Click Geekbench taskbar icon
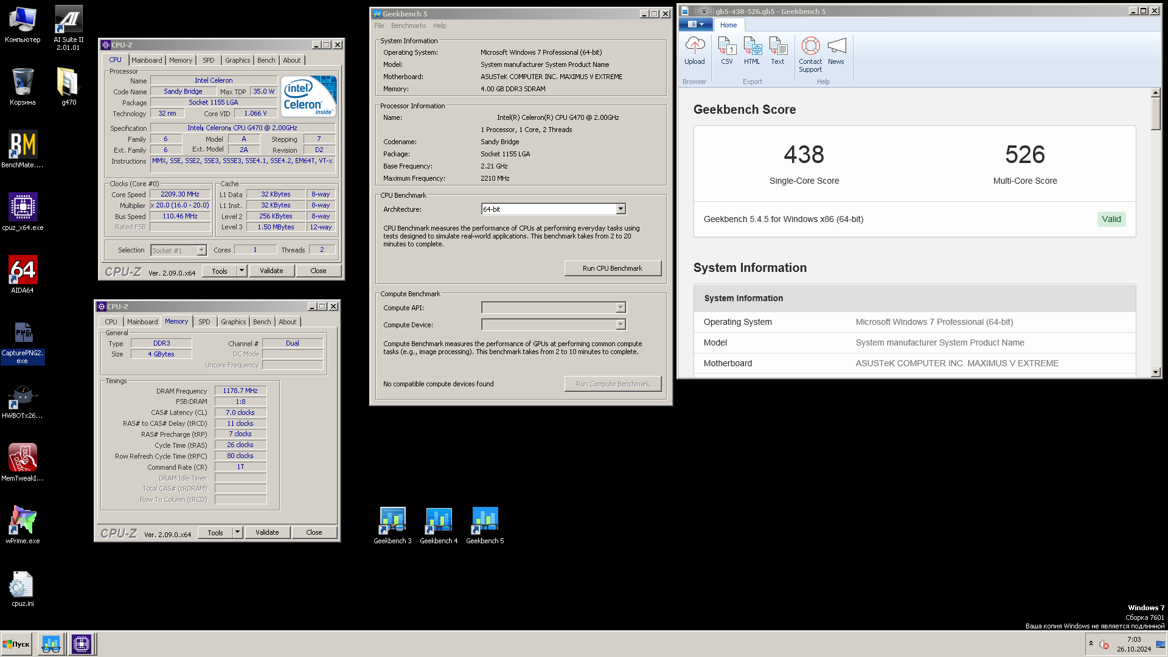Image resolution: width=1168 pixels, height=657 pixels. [51, 644]
